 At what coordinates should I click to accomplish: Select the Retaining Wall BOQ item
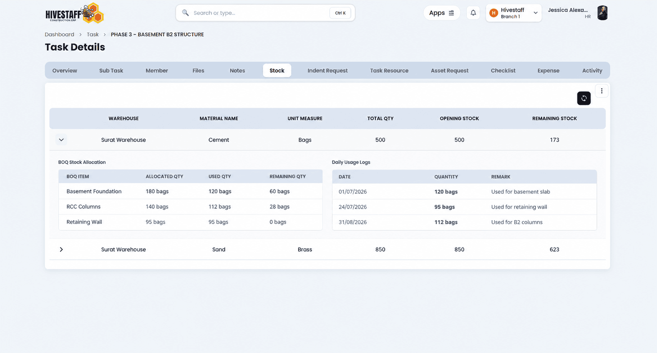84,222
